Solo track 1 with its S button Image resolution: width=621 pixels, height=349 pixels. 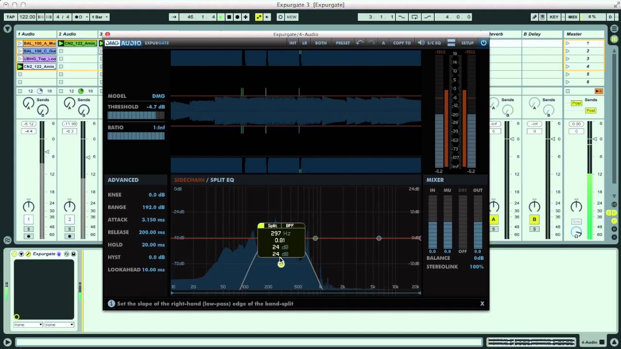(29, 229)
